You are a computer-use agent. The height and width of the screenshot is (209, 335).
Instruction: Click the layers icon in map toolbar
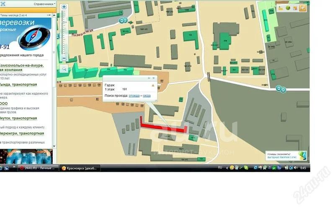pyautogui.click(x=295, y=8)
